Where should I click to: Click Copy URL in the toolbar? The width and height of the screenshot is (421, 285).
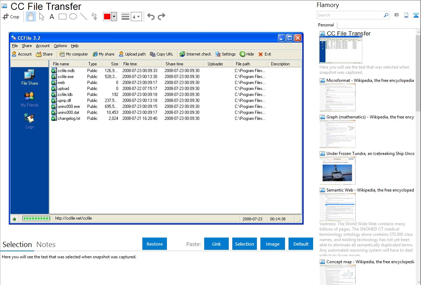161,54
